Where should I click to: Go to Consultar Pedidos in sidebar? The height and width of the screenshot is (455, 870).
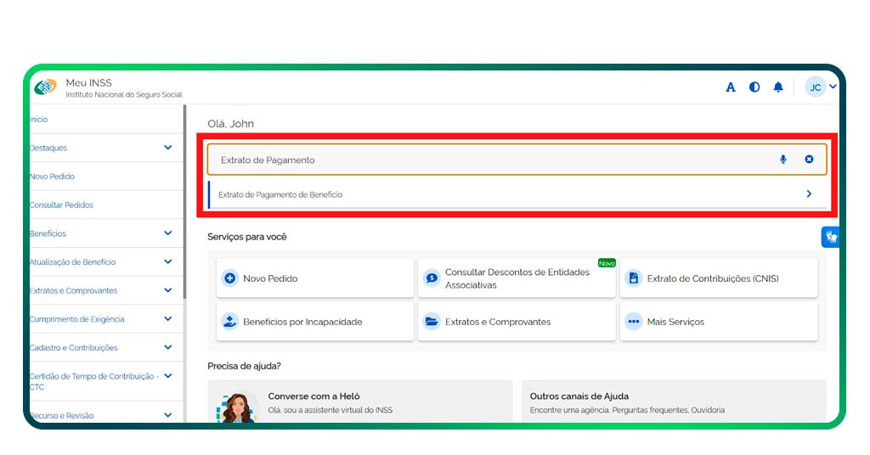61,205
